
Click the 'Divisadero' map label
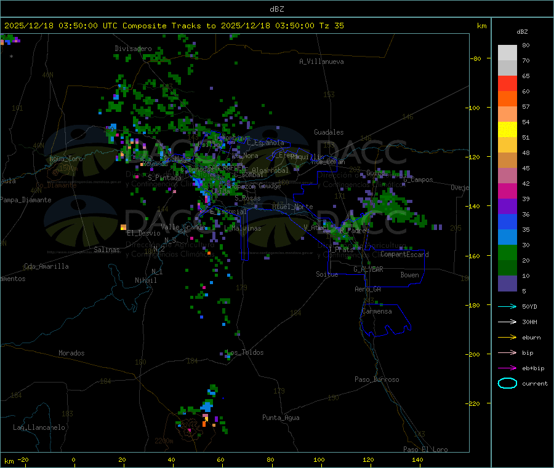point(133,49)
